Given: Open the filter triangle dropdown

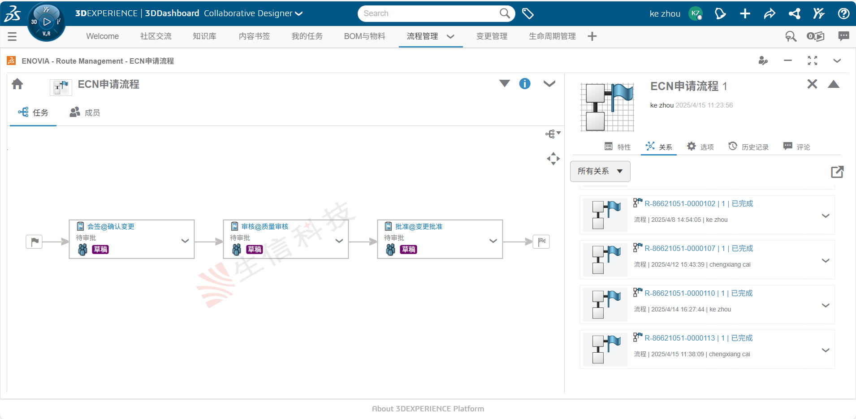Looking at the screenshot, I should pos(505,83).
